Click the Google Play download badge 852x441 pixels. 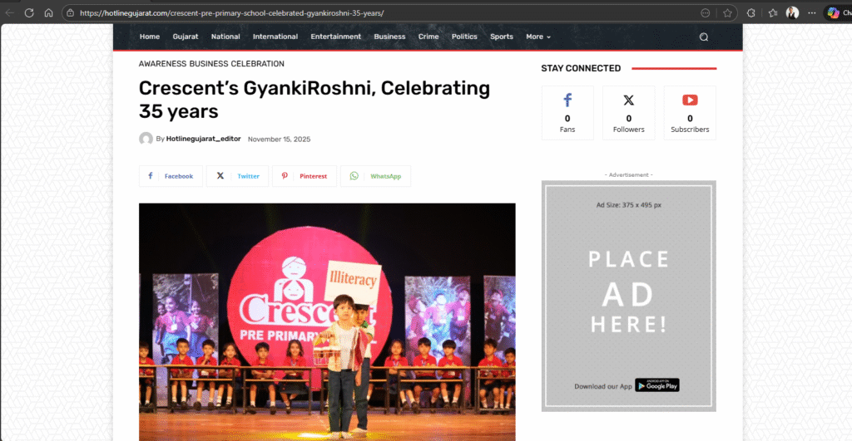[x=656, y=385]
